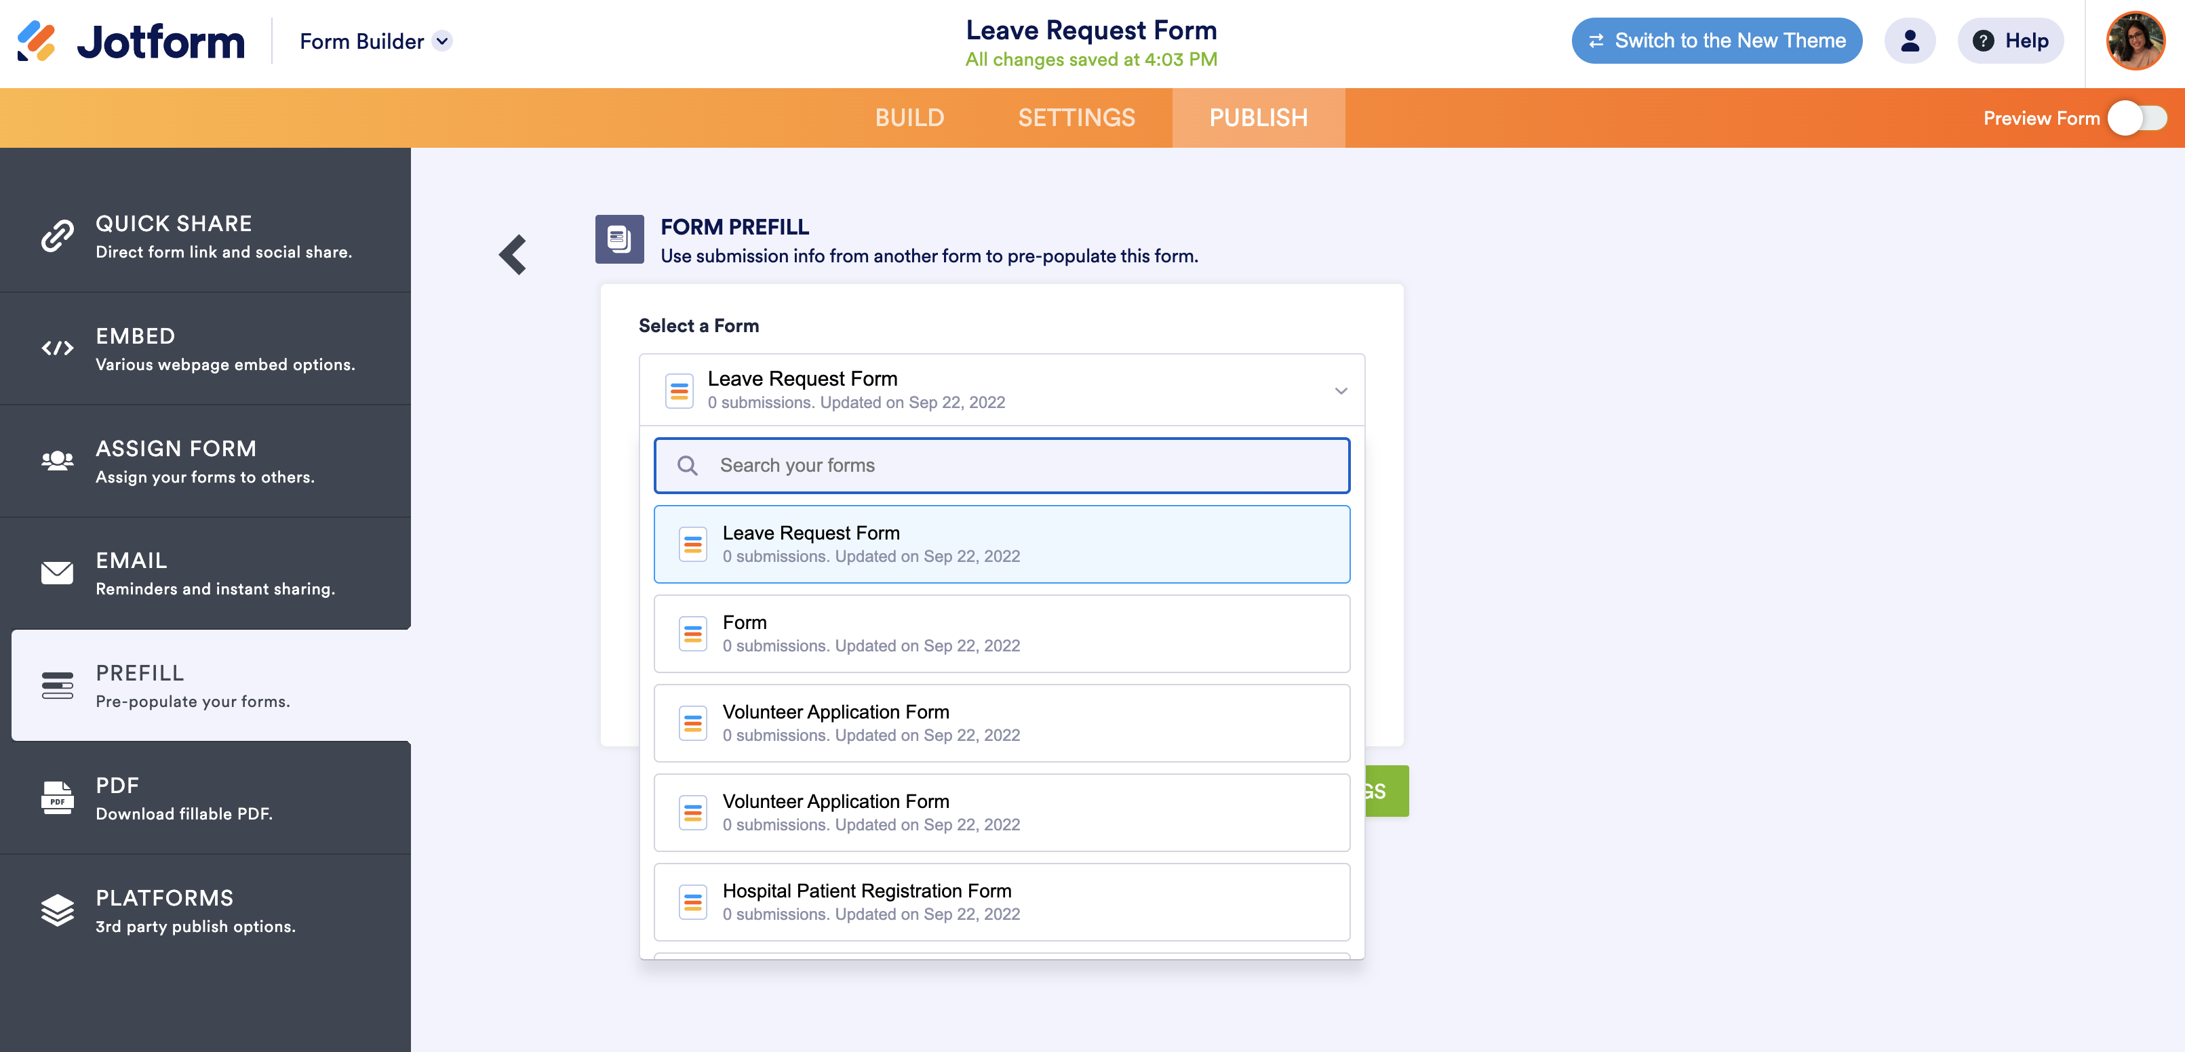Open Assign Form people icon
Image resolution: width=2185 pixels, height=1052 pixels.
pyautogui.click(x=58, y=461)
